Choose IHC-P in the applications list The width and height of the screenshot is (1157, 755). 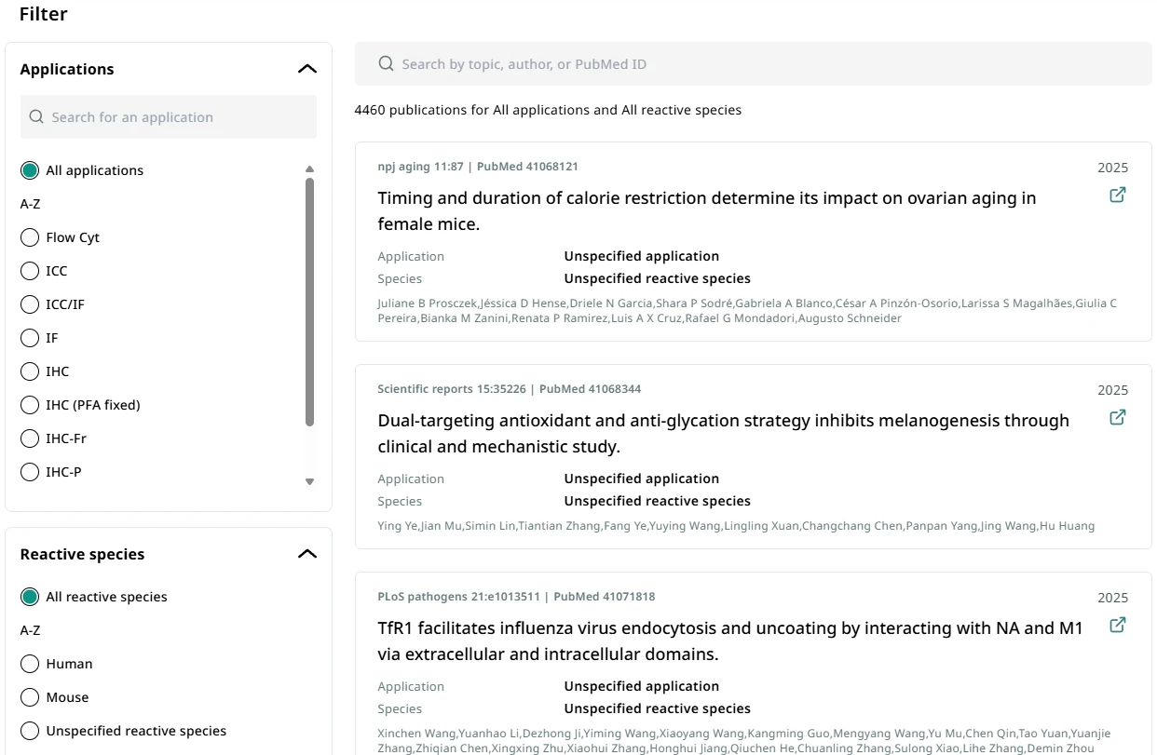[30, 472]
